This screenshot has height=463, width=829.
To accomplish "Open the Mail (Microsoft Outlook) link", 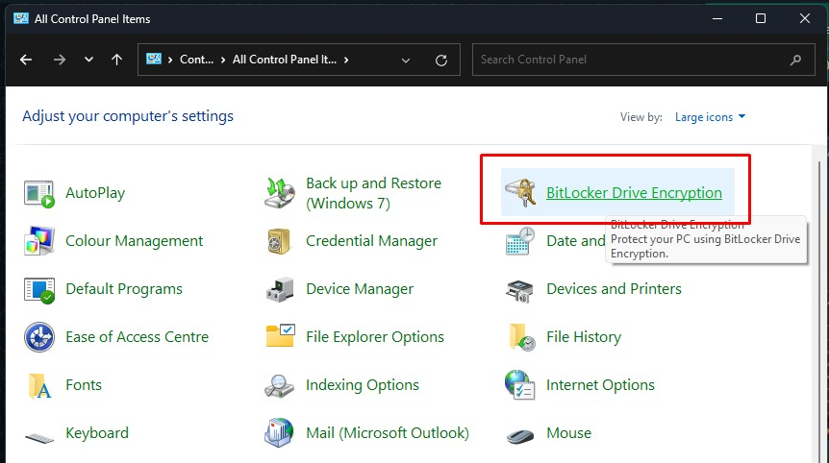I will pyautogui.click(x=388, y=433).
